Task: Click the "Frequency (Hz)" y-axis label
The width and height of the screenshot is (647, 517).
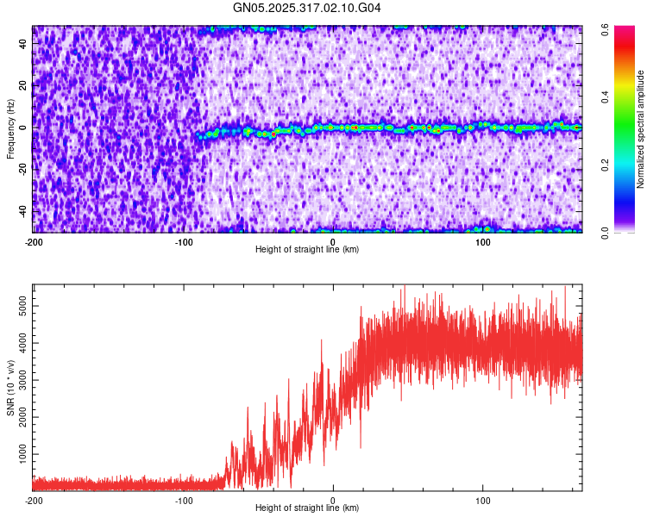Action: pos(10,128)
